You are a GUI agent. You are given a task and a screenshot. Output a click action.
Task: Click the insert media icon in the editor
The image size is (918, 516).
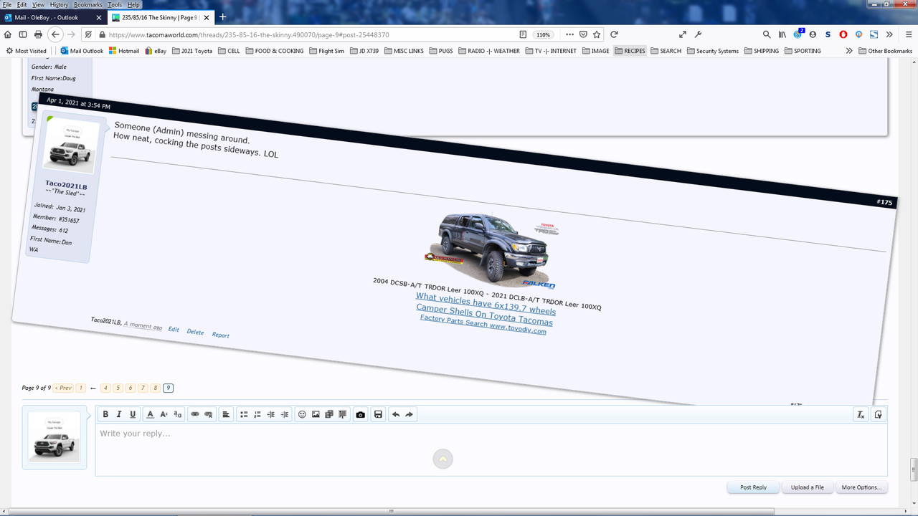[329, 414]
